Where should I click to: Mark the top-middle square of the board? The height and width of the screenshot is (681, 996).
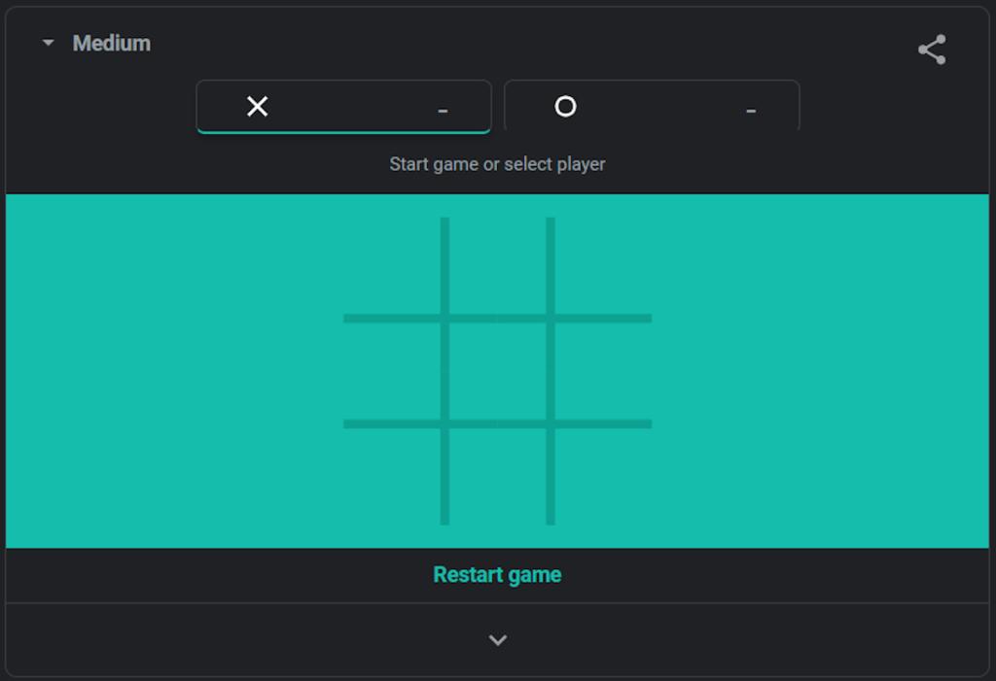pyautogui.click(x=497, y=267)
